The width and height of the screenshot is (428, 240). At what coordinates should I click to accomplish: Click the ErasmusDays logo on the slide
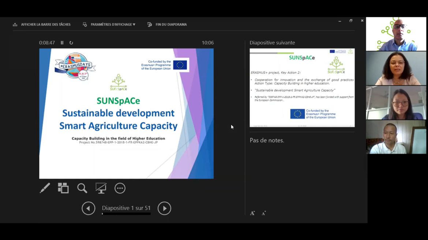pyautogui.click(x=75, y=67)
